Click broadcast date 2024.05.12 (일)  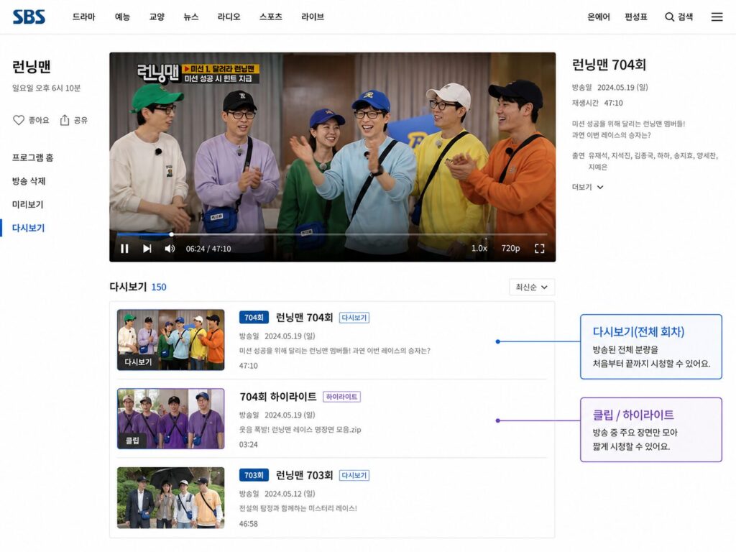click(x=290, y=494)
